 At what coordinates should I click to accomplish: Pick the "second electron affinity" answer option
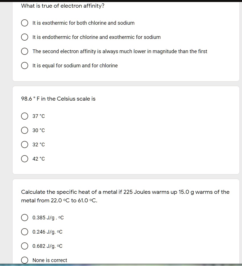(25, 51)
